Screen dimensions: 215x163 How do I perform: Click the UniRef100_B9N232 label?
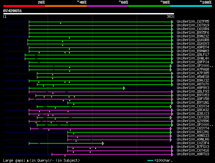tap(193, 36)
